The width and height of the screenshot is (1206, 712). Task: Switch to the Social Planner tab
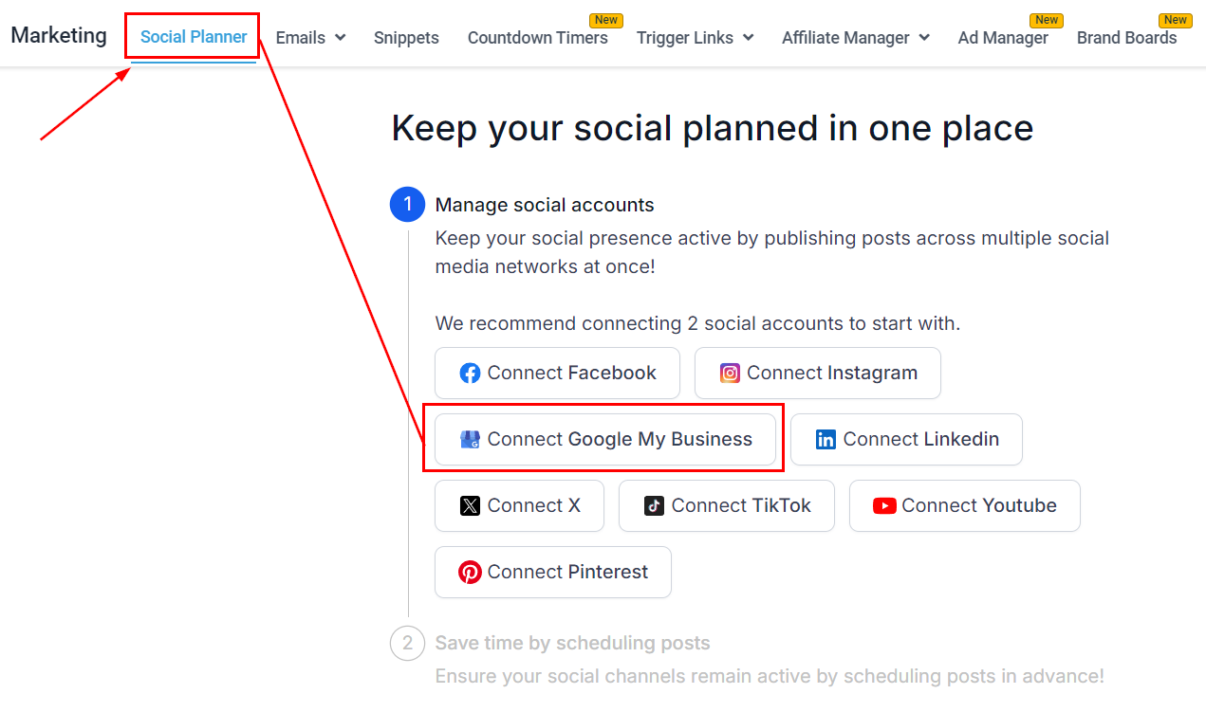(194, 37)
